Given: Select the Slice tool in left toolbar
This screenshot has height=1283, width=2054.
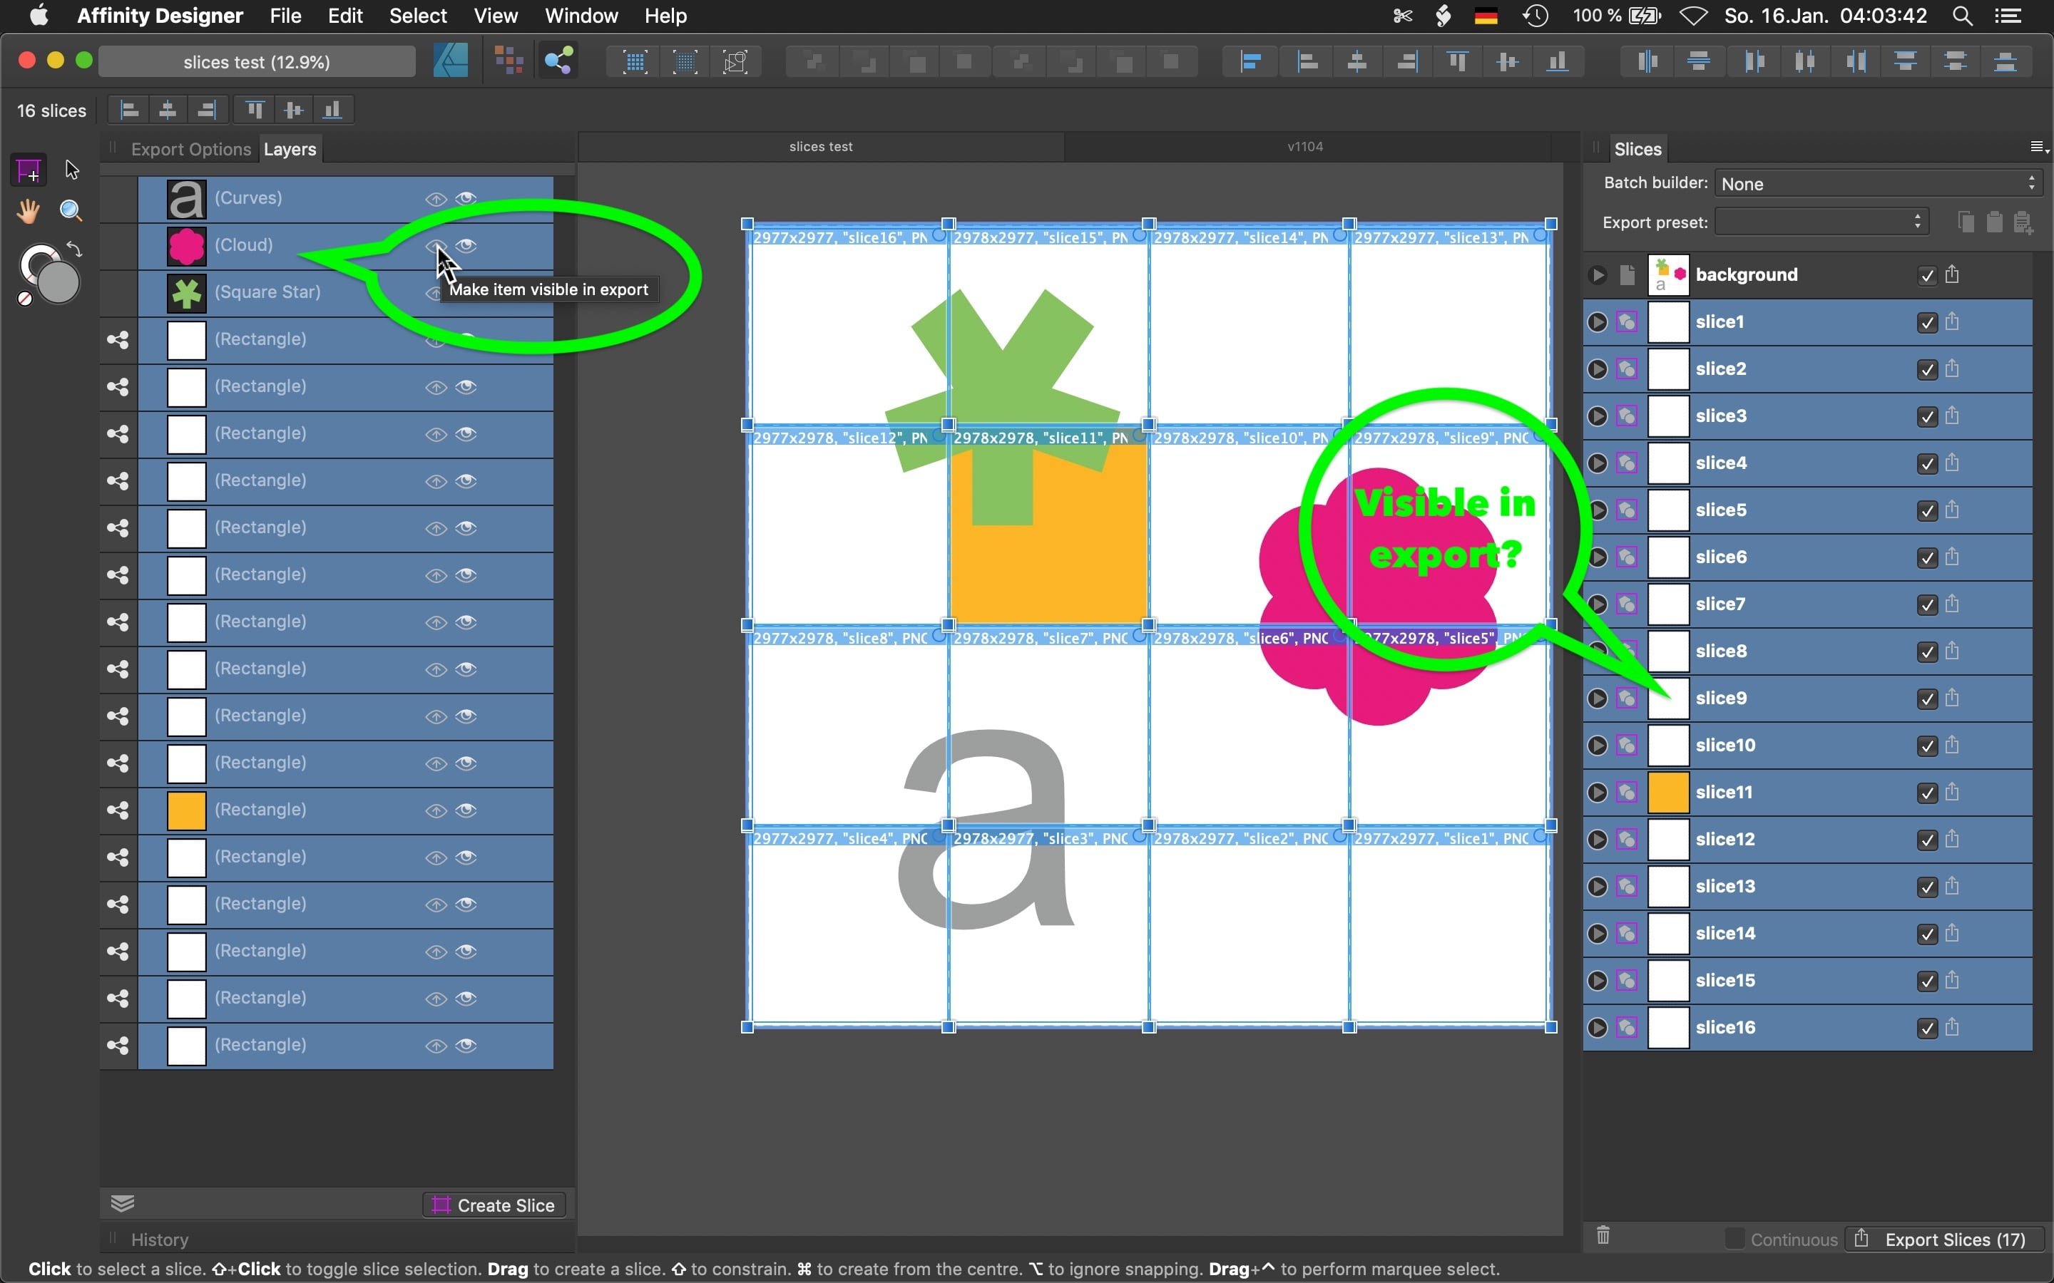Looking at the screenshot, I should pyautogui.click(x=29, y=170).
